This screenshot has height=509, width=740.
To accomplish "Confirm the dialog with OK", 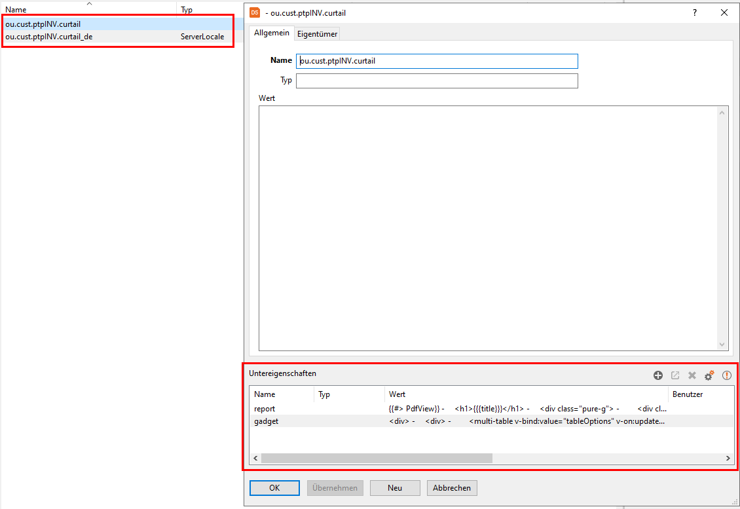I will [274, 488].
